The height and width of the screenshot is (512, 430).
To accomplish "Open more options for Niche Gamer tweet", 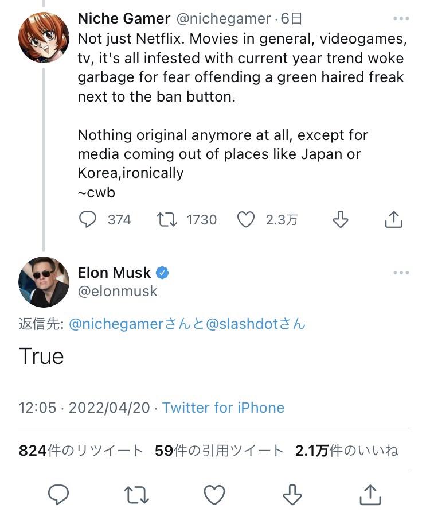I will click(401, 19).
